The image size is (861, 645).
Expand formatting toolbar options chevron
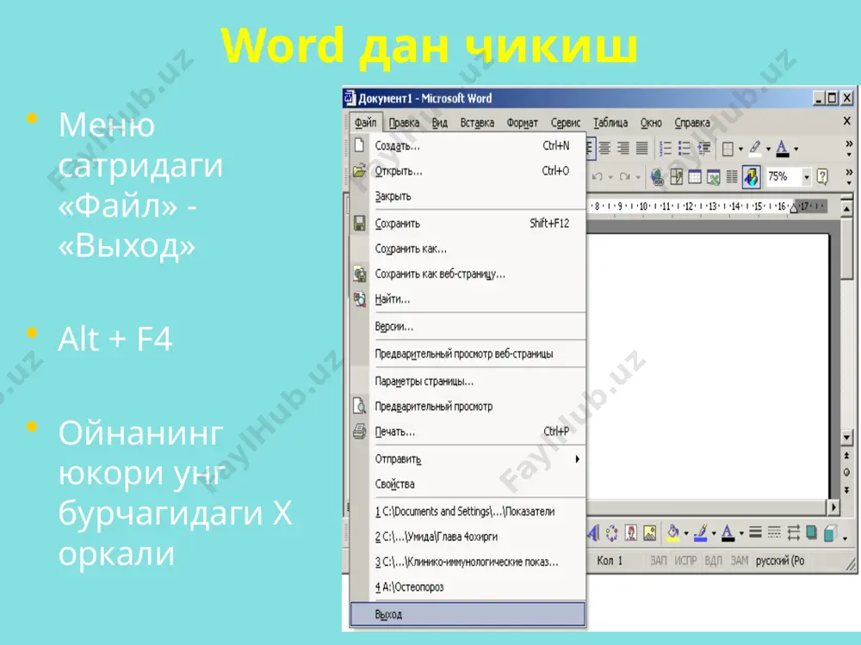[x=849, y=148]
